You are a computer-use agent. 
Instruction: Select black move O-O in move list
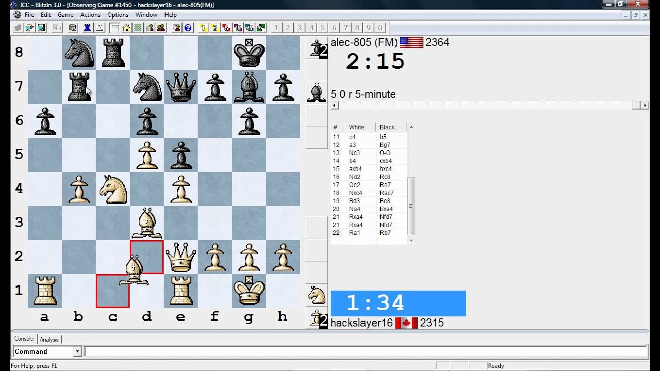coord(386,153)
